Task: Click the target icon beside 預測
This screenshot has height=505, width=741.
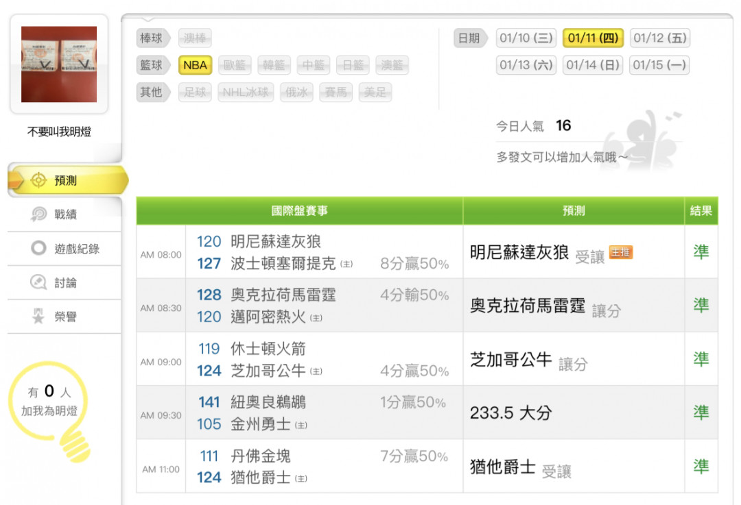Action: [x=38, y=180]
